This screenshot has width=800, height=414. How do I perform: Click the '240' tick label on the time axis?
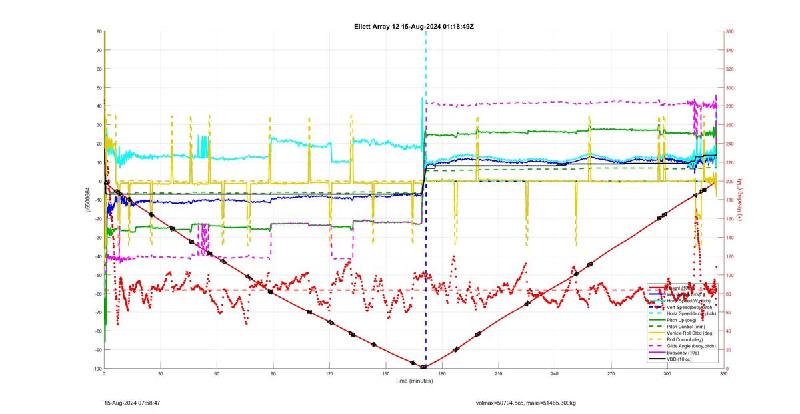tap(555, 373)
